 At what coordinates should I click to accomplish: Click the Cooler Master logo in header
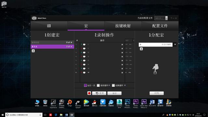(x=34, y=18)
